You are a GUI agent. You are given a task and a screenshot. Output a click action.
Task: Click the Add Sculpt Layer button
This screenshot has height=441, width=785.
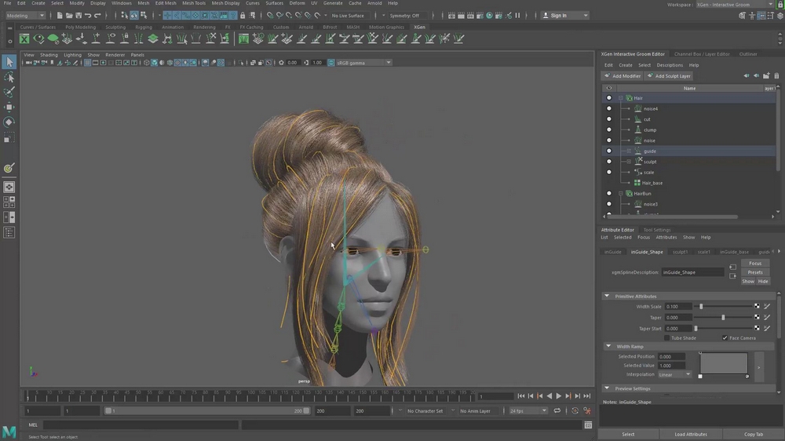coord(669,76)
